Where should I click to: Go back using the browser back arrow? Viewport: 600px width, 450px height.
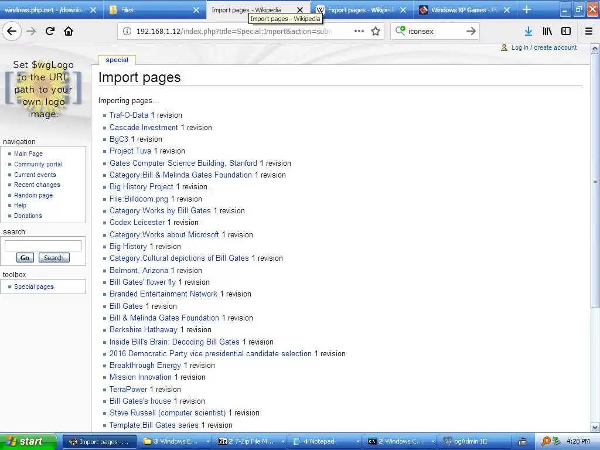[x=12, y=32]
